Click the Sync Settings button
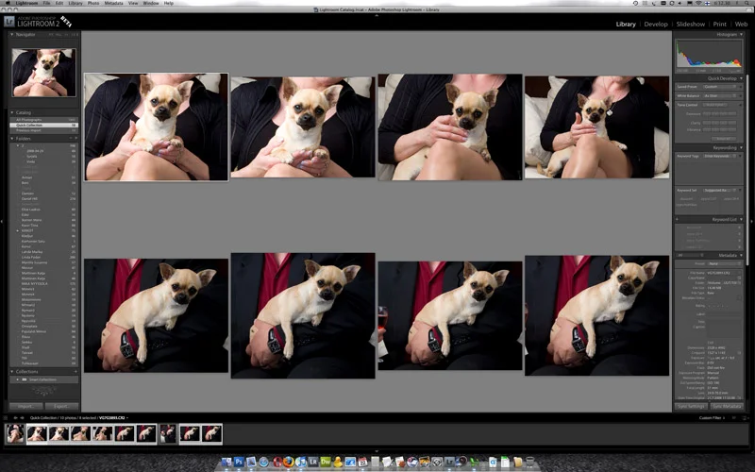The width and height of the screenshot is (755, 472). coord(691,406)
